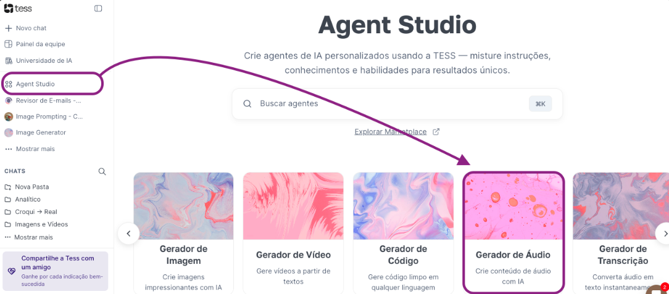Go to the previous carousel cards

[129, 234]
